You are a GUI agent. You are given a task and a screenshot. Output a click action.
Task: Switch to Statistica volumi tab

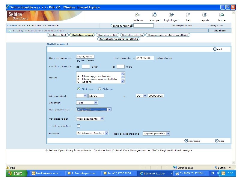[82, 35]
